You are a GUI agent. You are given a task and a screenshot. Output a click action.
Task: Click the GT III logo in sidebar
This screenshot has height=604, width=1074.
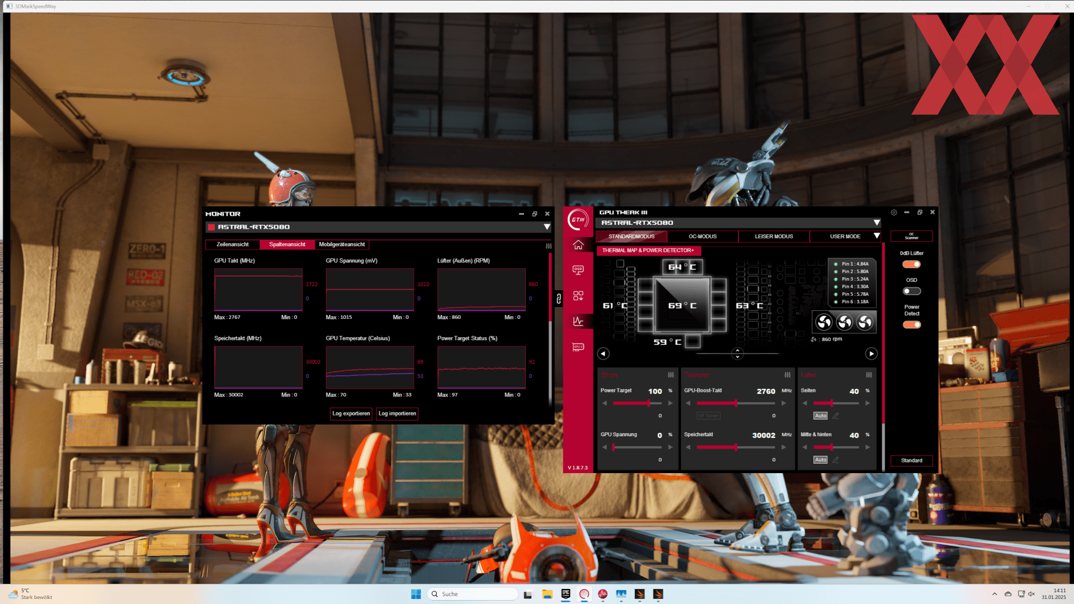[578, 219]
